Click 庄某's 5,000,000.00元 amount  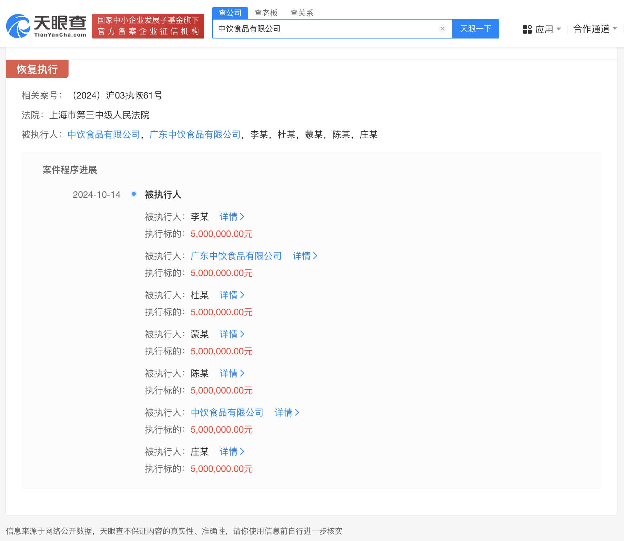click(222, 469)
